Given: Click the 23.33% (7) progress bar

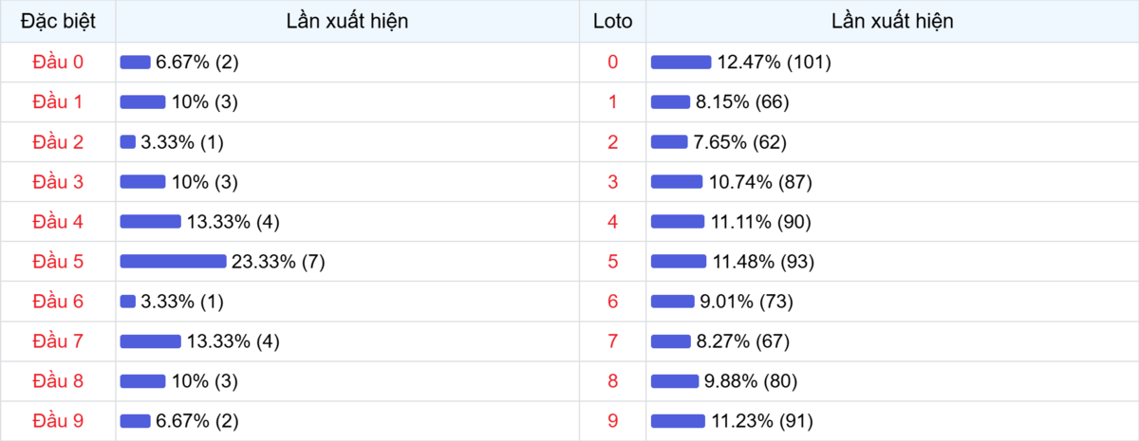Looking at the screenshot, I should (173, 262).
